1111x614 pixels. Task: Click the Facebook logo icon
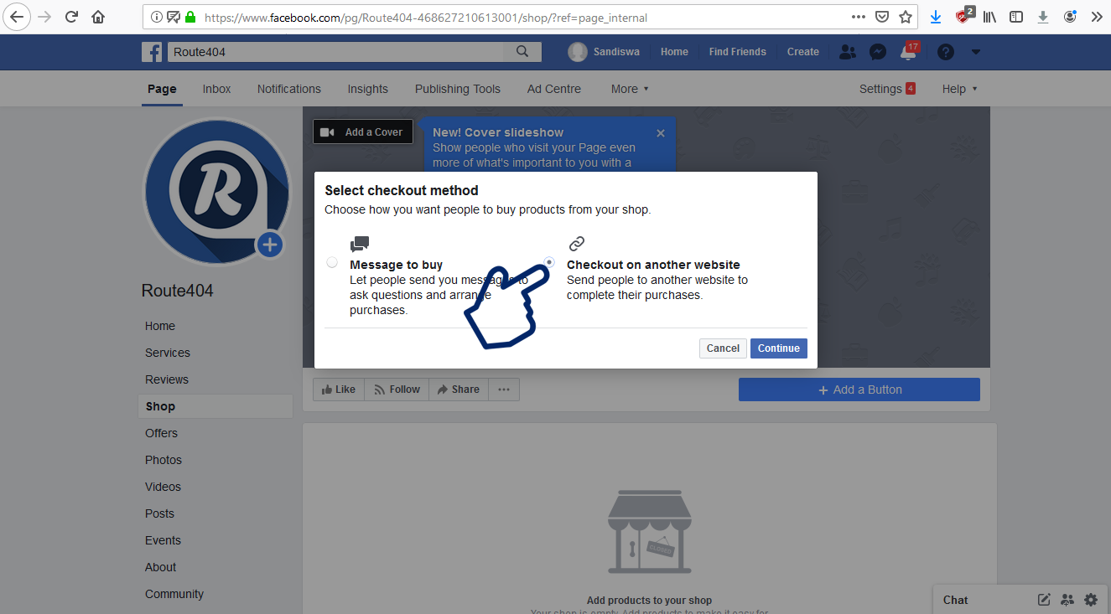click(152, 52)
